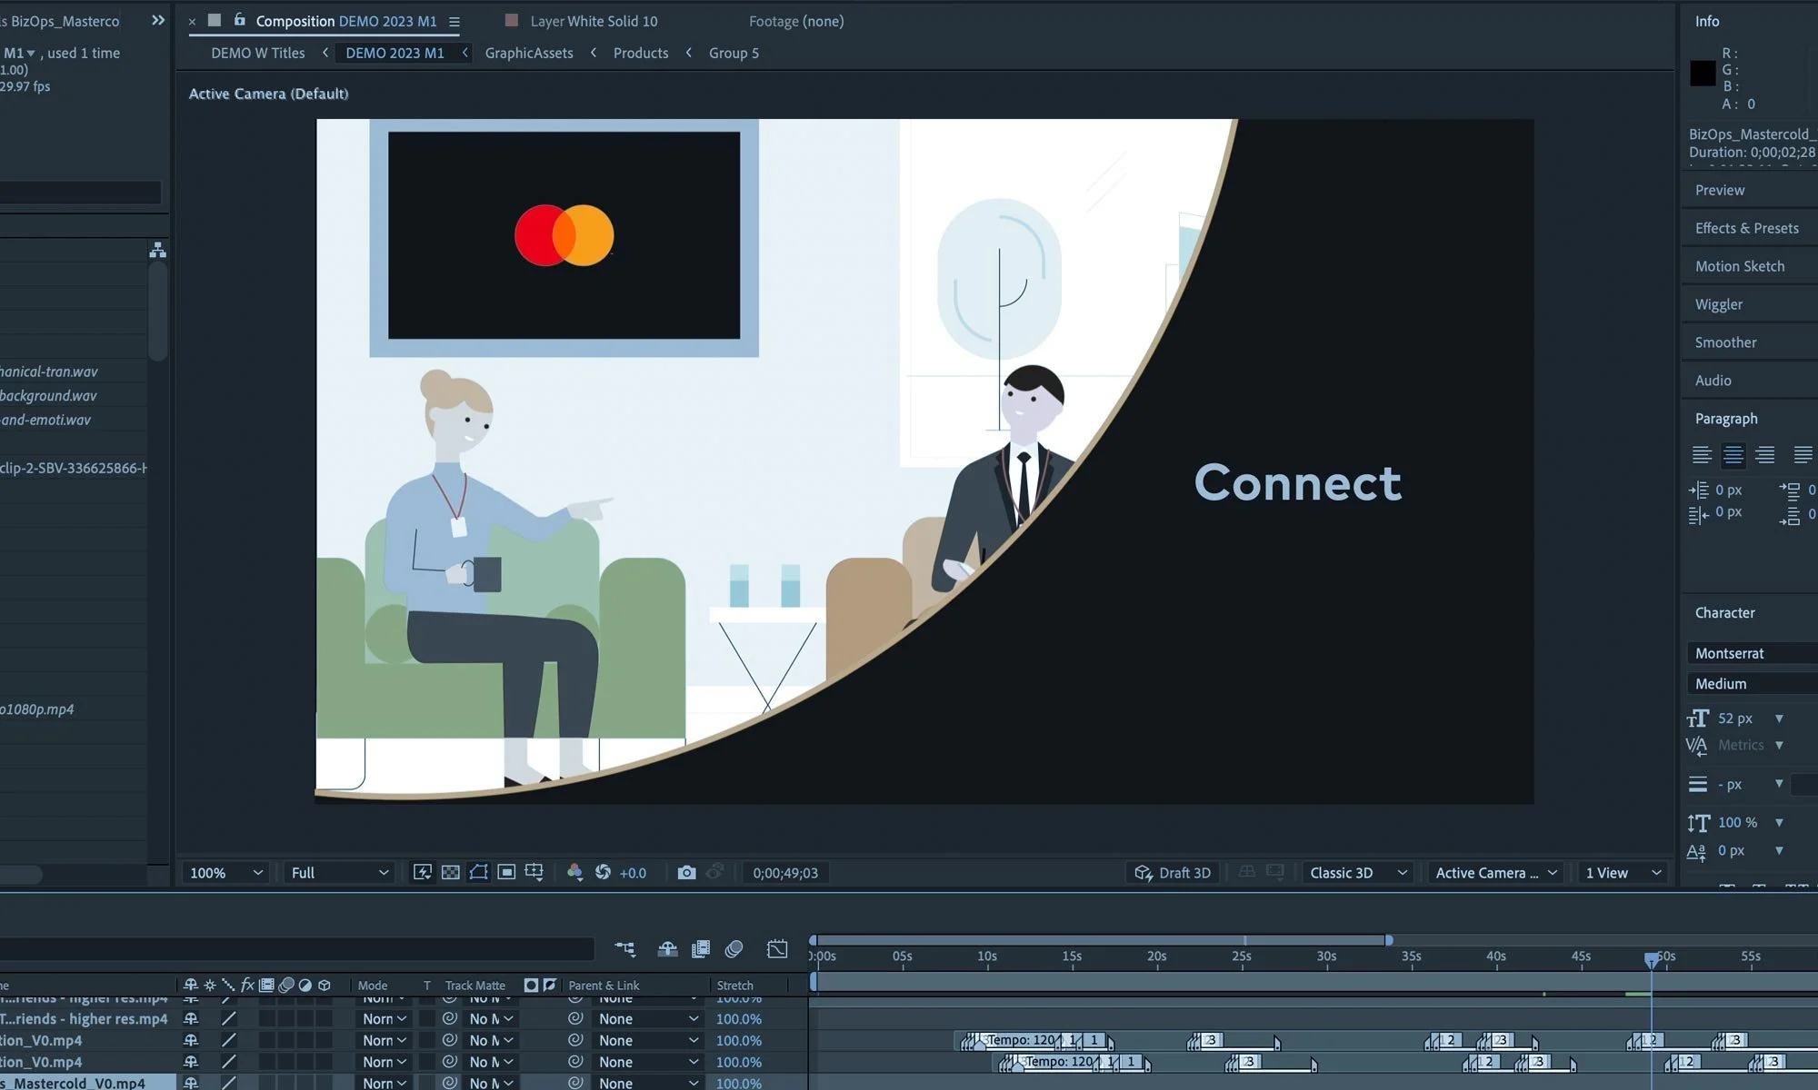Open Parent dropdown for second tion_V0.mp4 layer
The height and width of the screenshot is (1090, 1818).
tap(648, 1061)
